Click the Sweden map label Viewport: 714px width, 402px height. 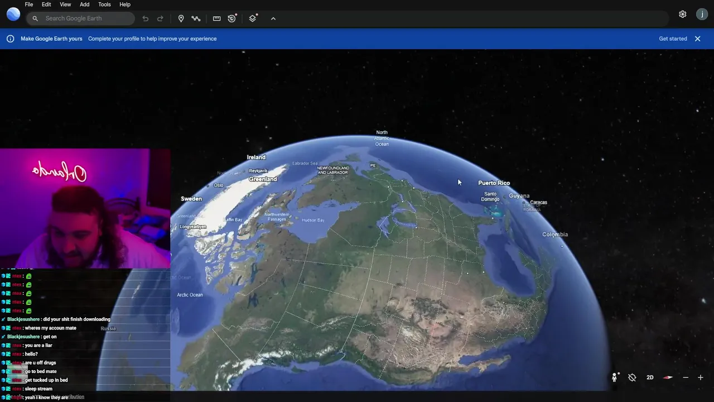191,199
